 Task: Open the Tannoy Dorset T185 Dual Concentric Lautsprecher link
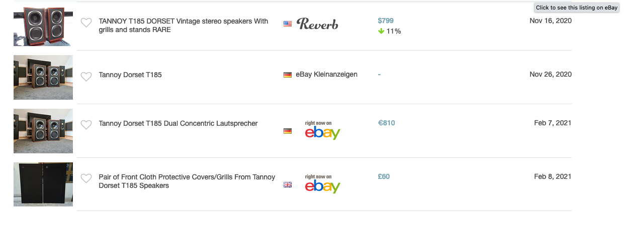click(x=178, y=123)
